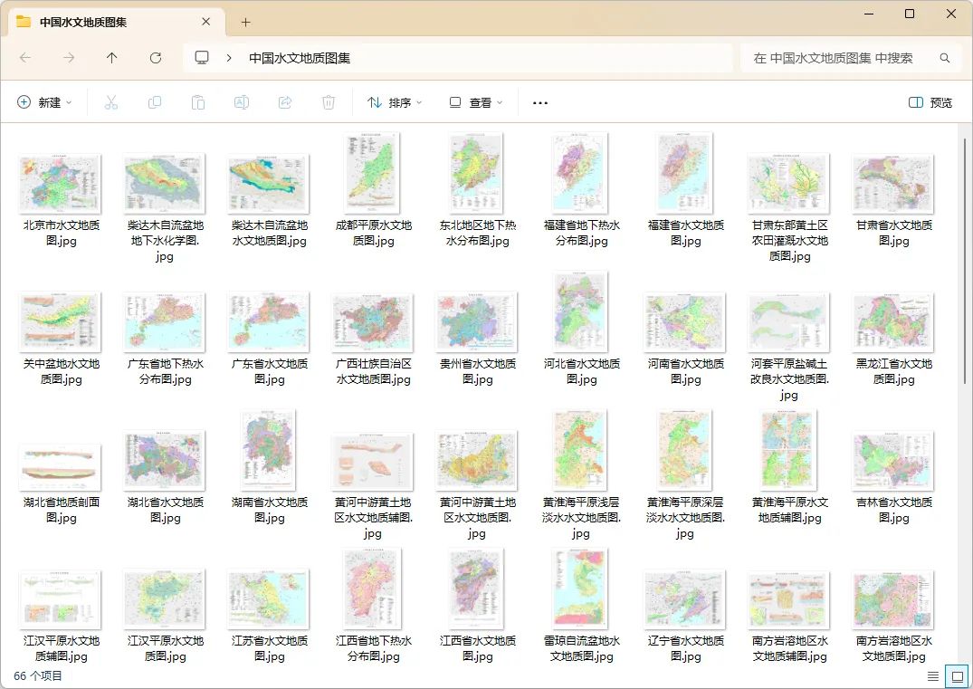The height and width of the screenshot is (689, 973).
Task: Open the three-dots more options menu
Action: 539,102
